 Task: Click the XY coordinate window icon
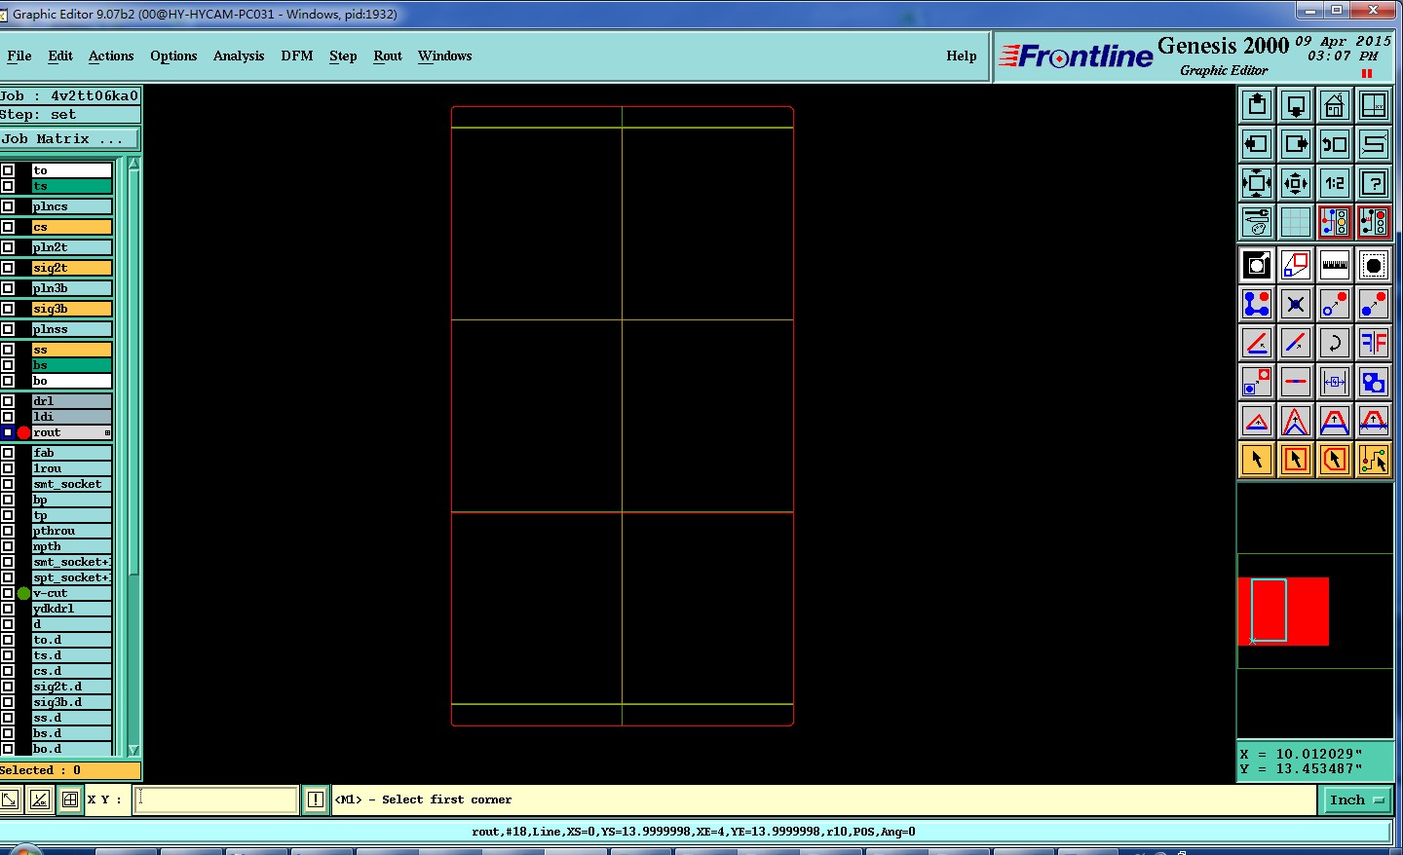pyautogui.click(x=1374, y=105)
